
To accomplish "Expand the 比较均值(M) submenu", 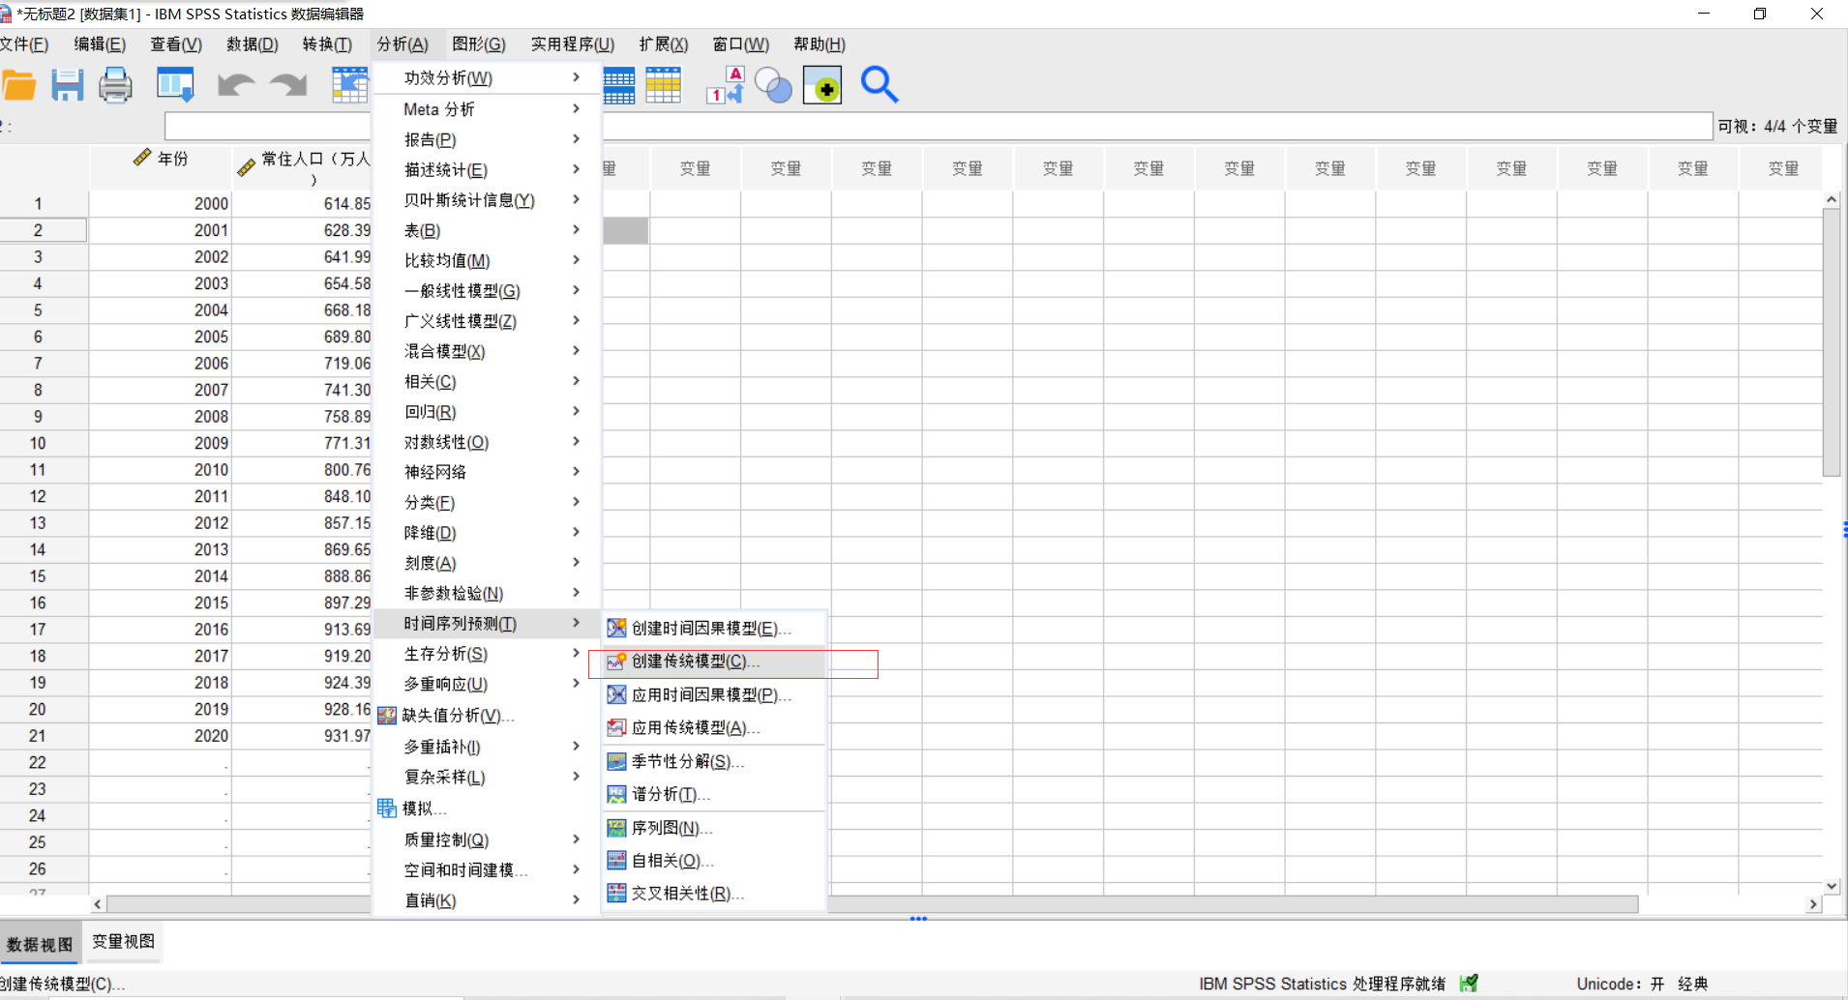I will click(486, 261).
